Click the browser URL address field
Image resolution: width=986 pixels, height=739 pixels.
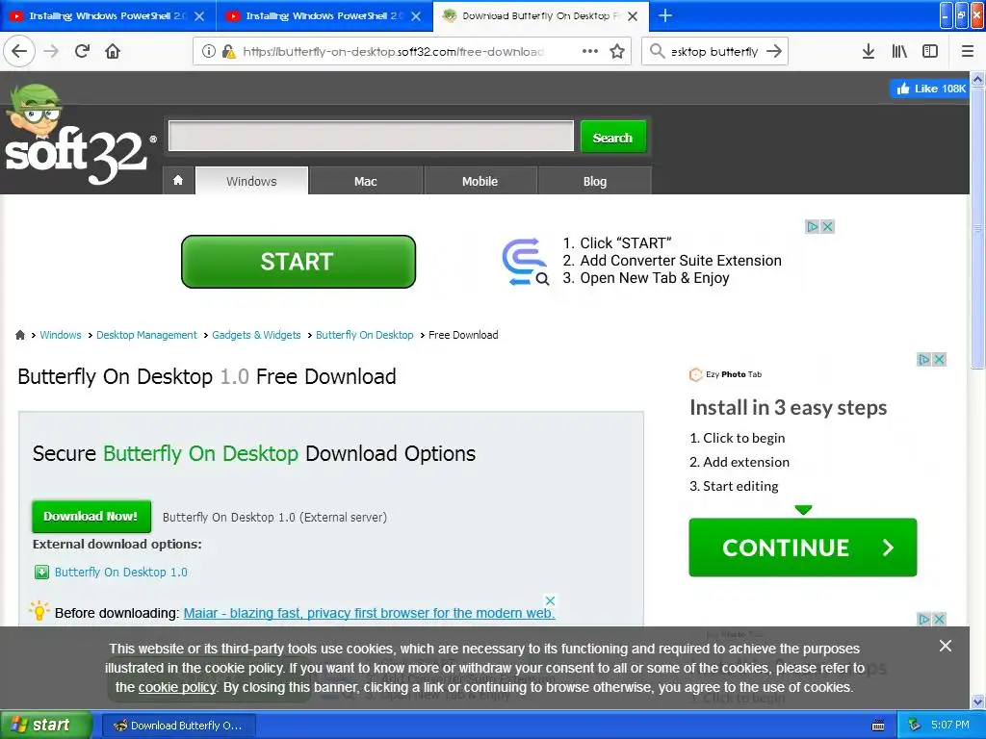[x=393, y=51]
